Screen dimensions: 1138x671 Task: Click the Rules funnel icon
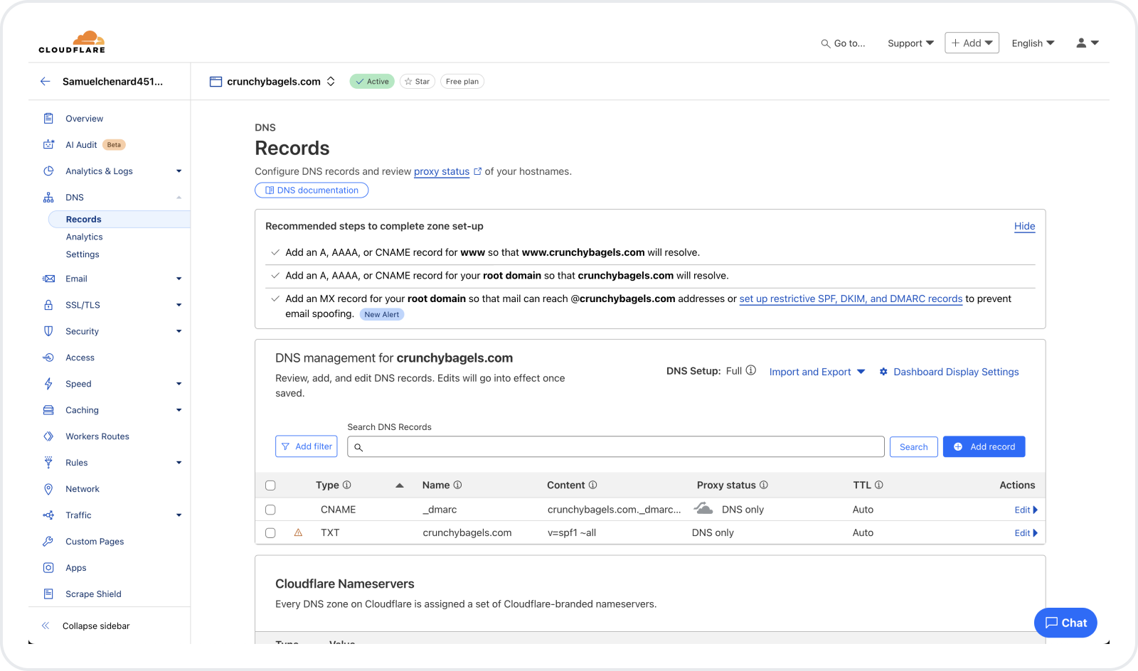tap(48, 463)
